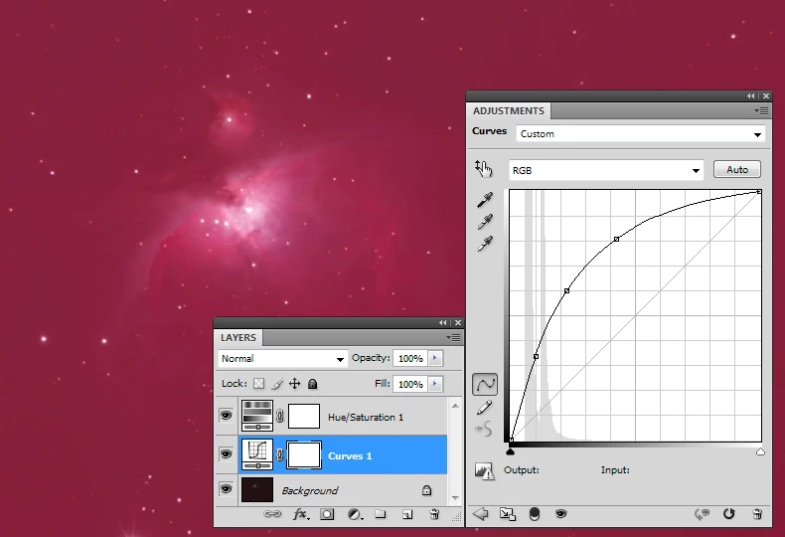Create new adjustment layer from Layers footer
Image resolution: width=785 pixels, height=537 pixels.
click(354, 514)
